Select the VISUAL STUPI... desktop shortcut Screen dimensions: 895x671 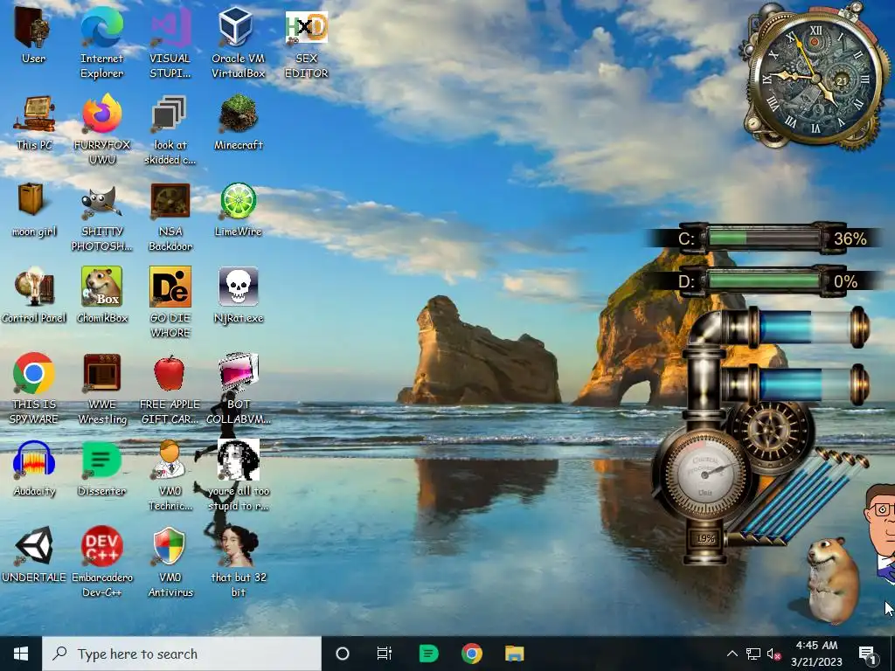pos(170,43)
